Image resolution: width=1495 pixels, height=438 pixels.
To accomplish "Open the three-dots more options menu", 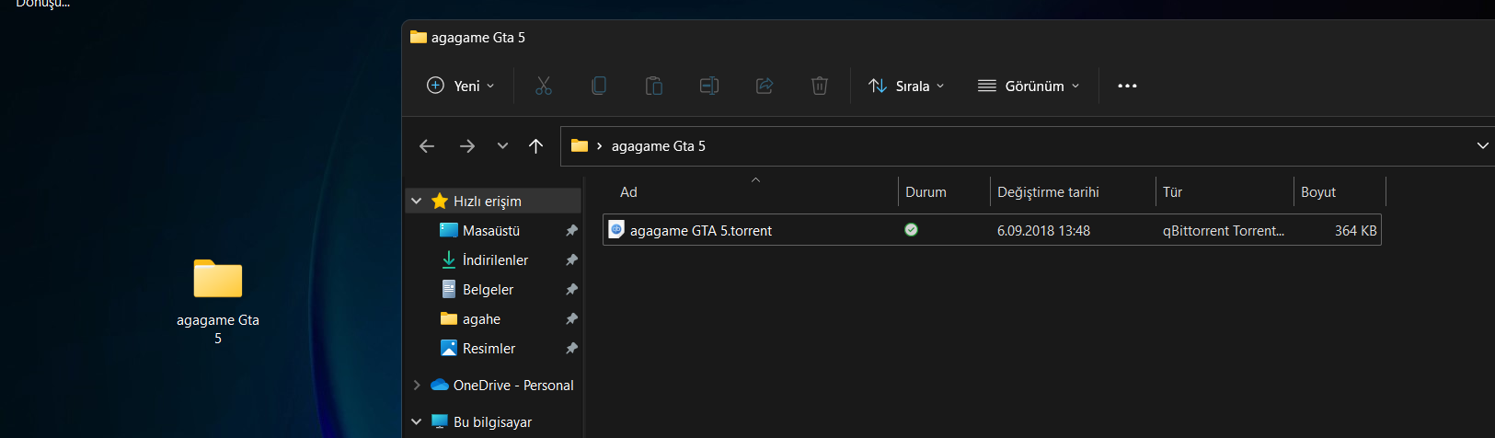I will pos(1127,86).
